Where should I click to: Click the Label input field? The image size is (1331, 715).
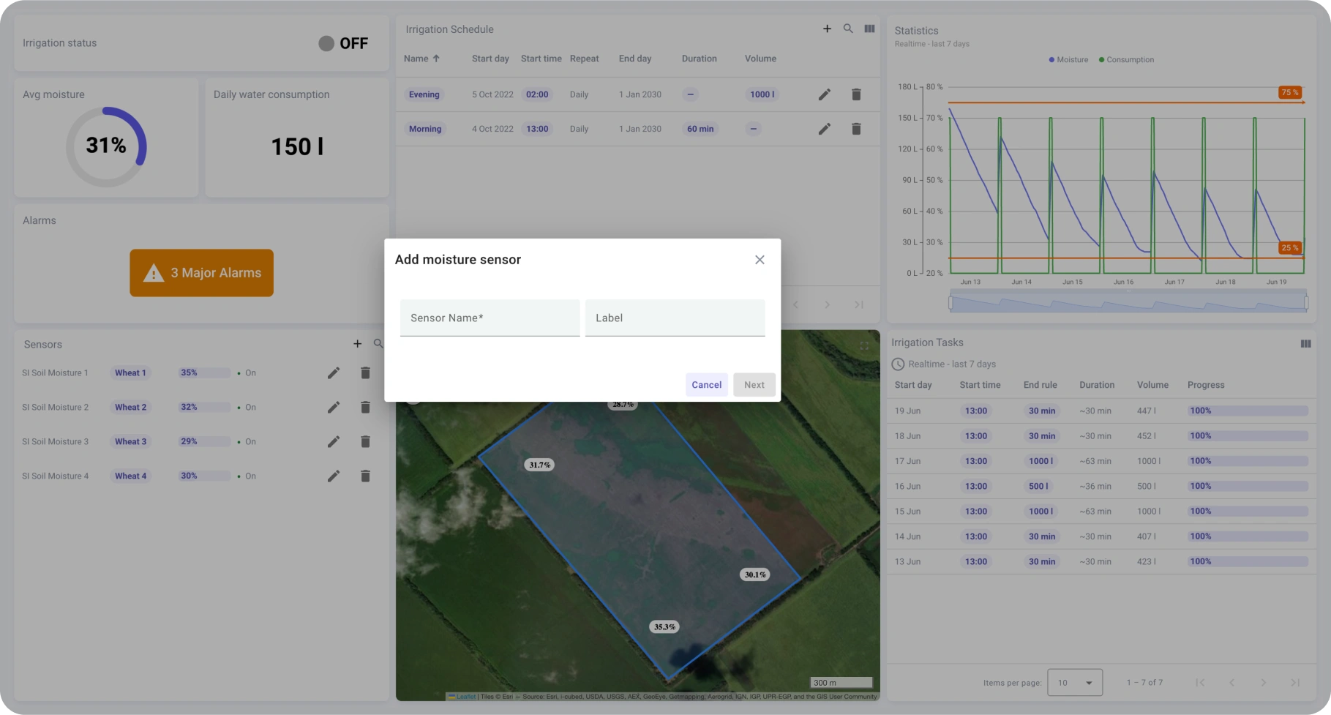pos(675,318)
